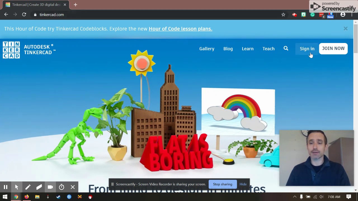358x201 pixels.
Task: Bookmark this page with the star
Action: pos(283,15)
